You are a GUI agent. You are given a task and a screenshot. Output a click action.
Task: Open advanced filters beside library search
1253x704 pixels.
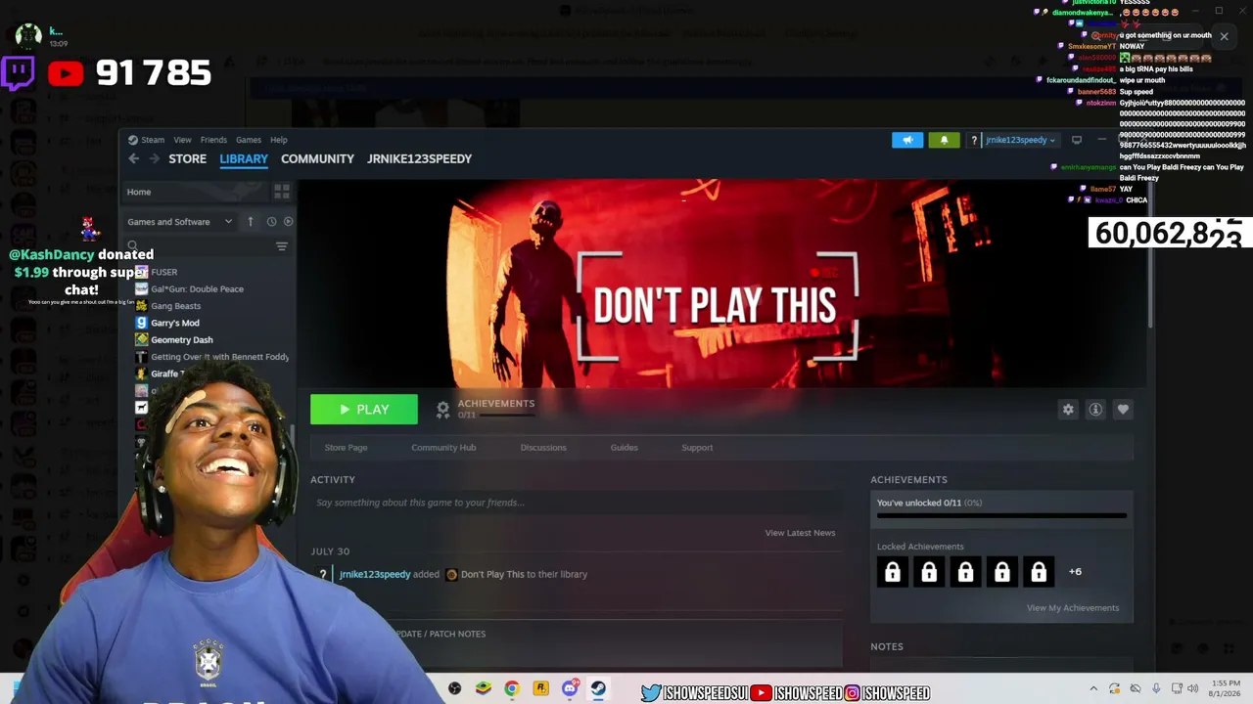tap(282, 246)
